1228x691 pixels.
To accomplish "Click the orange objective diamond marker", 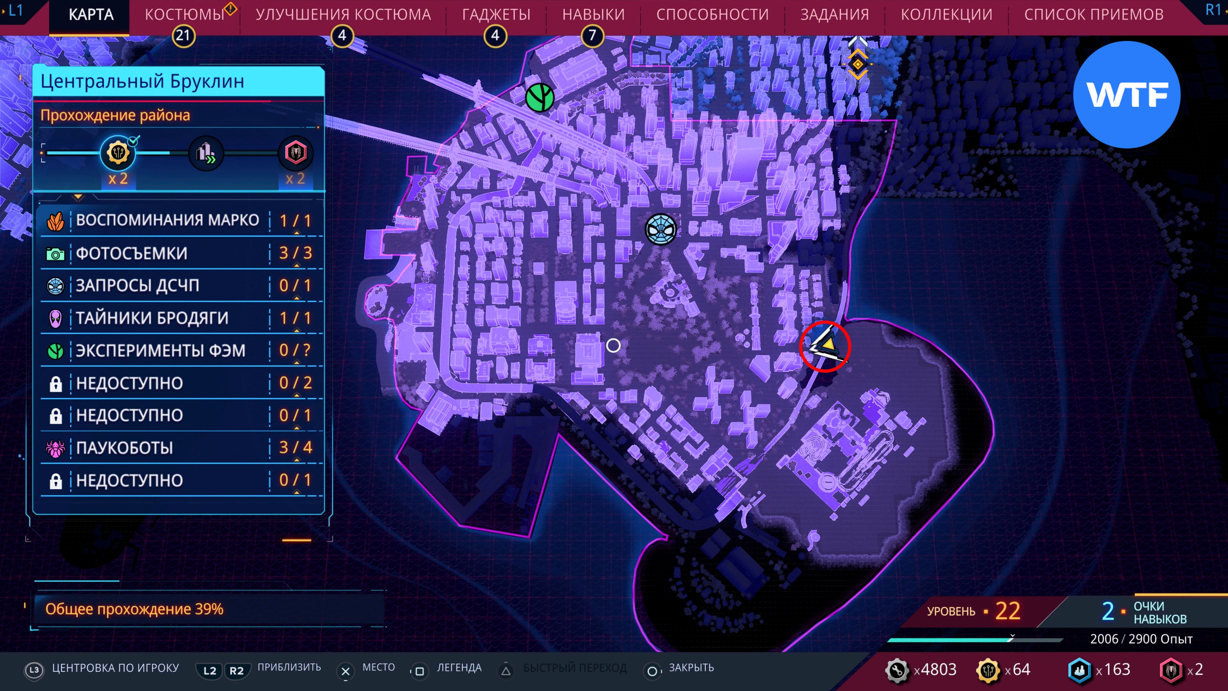I will click(858, 64).
